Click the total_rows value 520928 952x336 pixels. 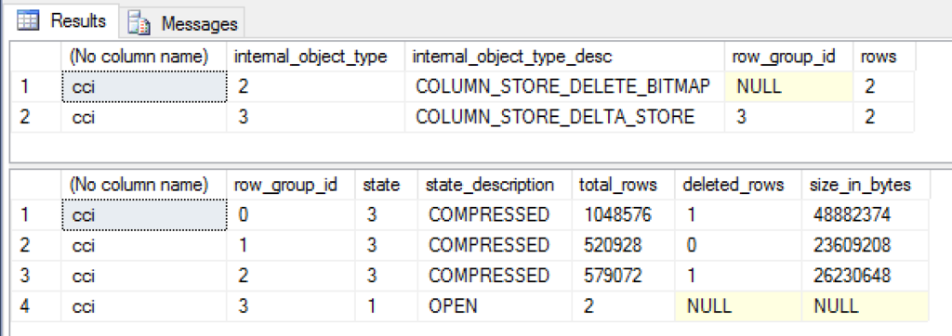point(624,245)
